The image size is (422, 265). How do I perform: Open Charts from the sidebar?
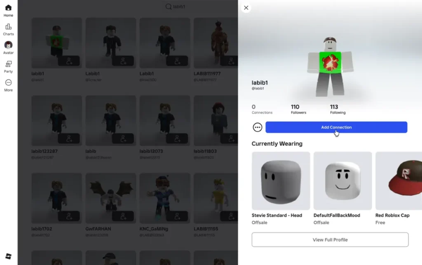8,30
